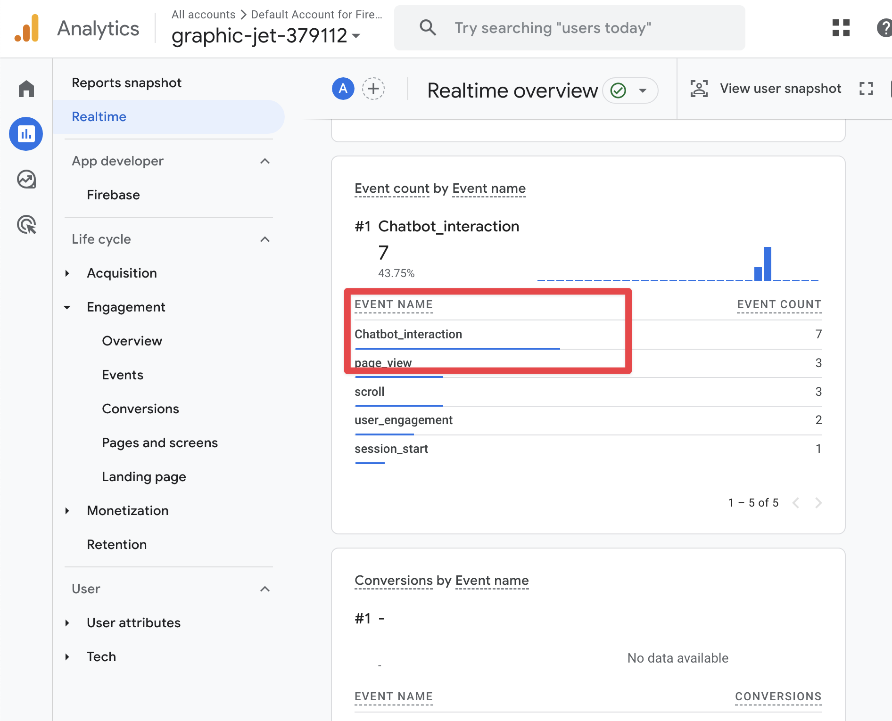
Task: Click the Chatbot_interaction event row
Action: (x=588, y=335)
